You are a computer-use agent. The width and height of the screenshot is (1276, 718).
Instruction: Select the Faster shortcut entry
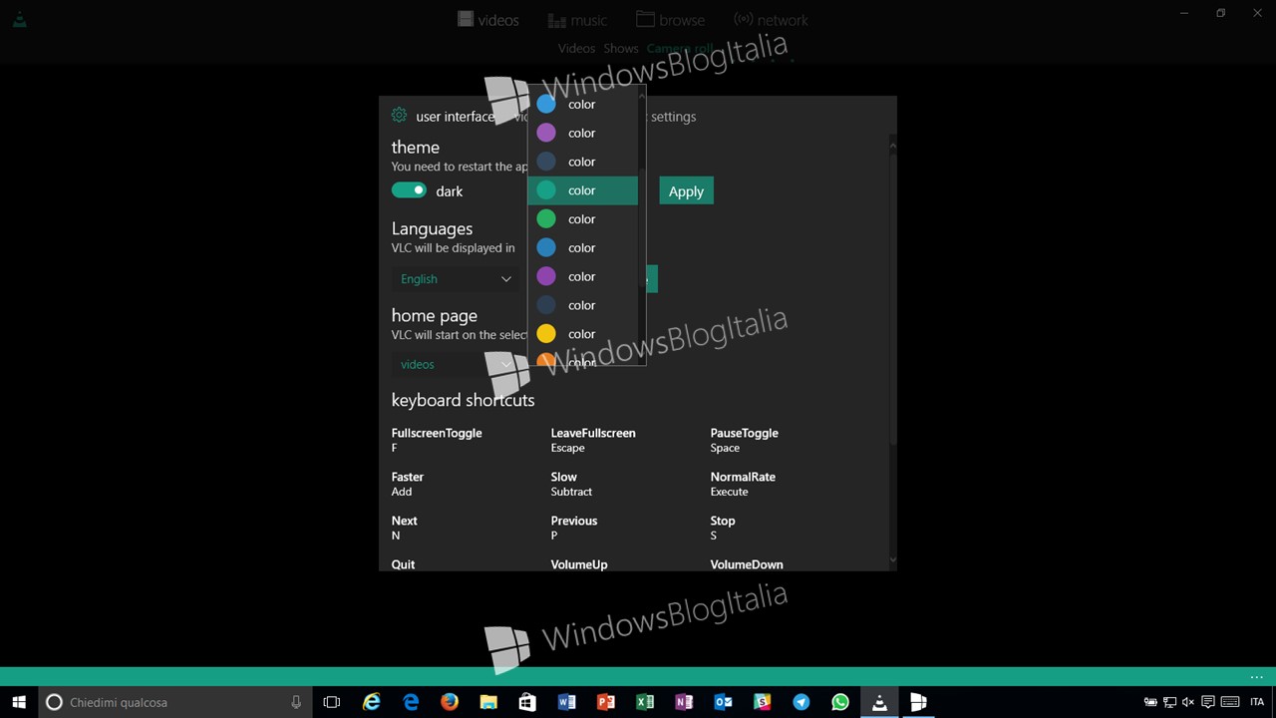click(408, 484)
